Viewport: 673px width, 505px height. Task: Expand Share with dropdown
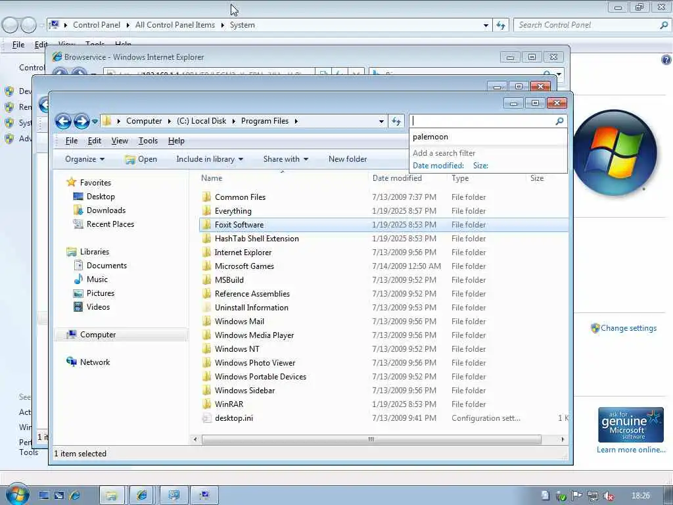285,159
